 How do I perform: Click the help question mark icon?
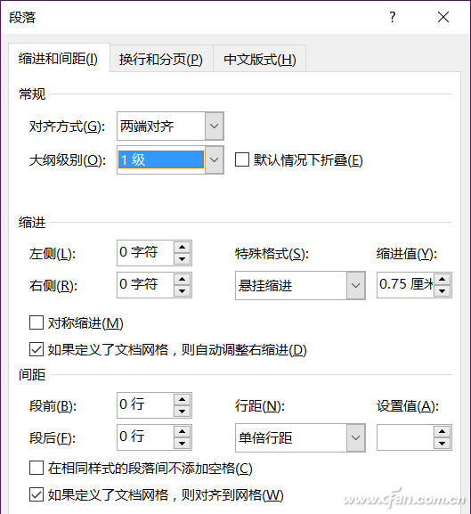(x=393, y=17)
